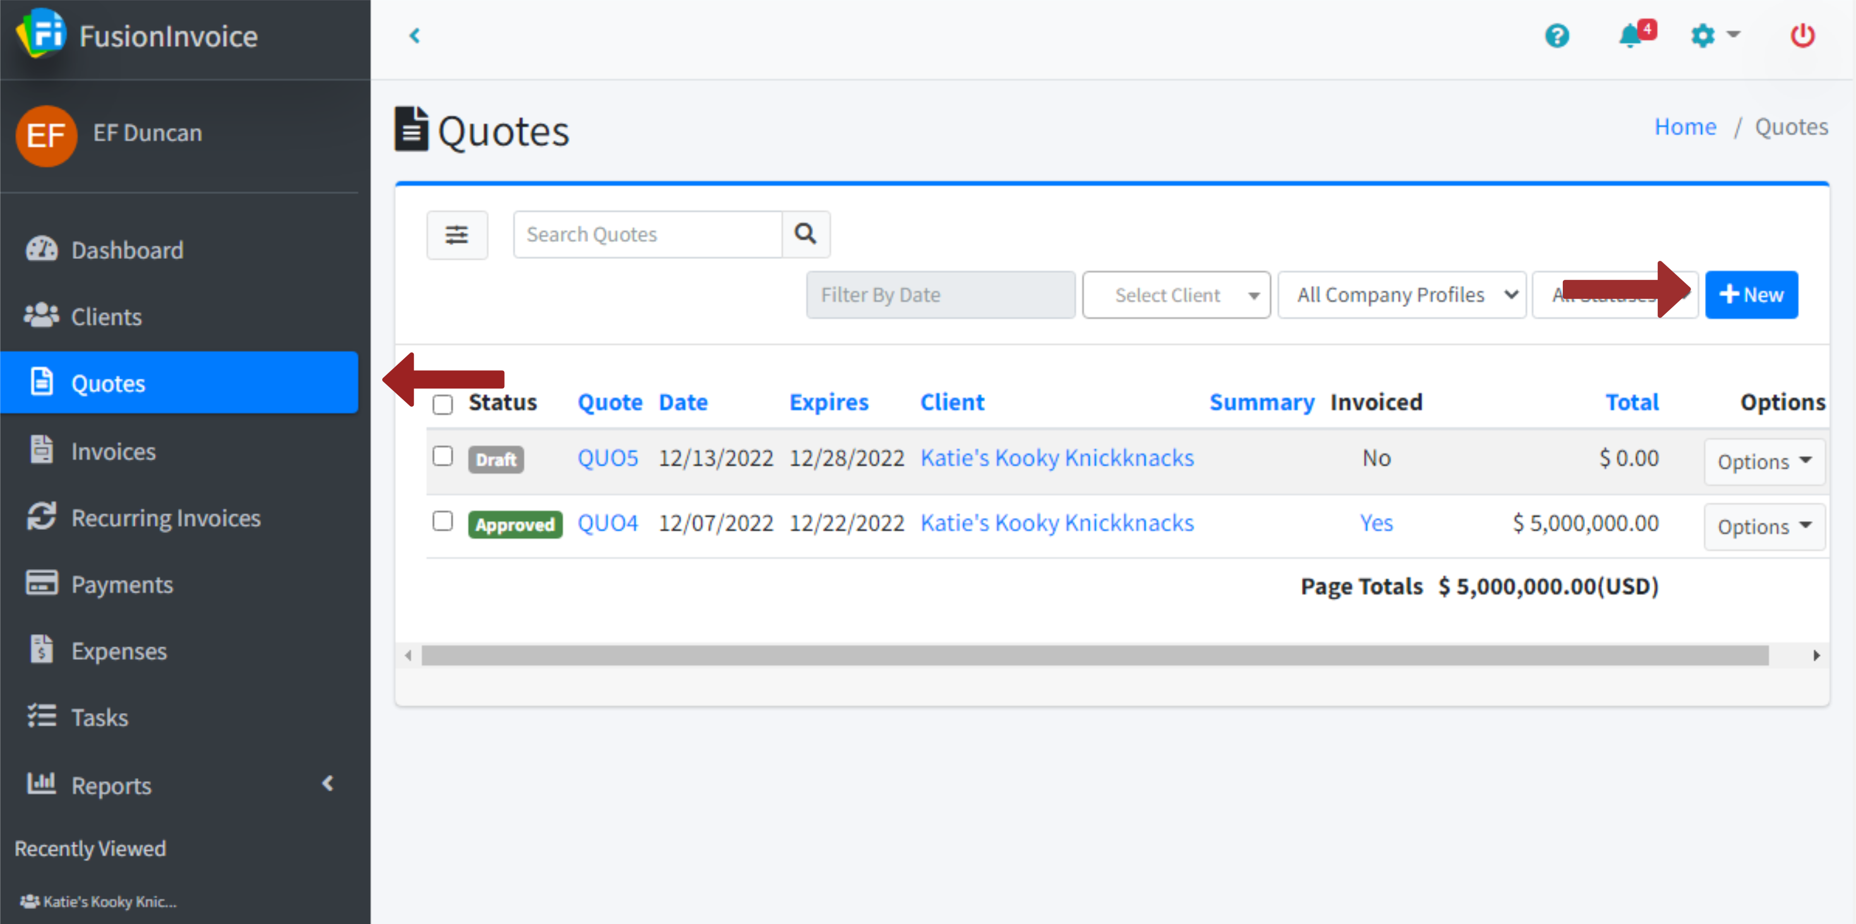Click the EF user avatar
Image resolution: width=1856 pixels, height=924 pixels.
(x=46, y=135)
